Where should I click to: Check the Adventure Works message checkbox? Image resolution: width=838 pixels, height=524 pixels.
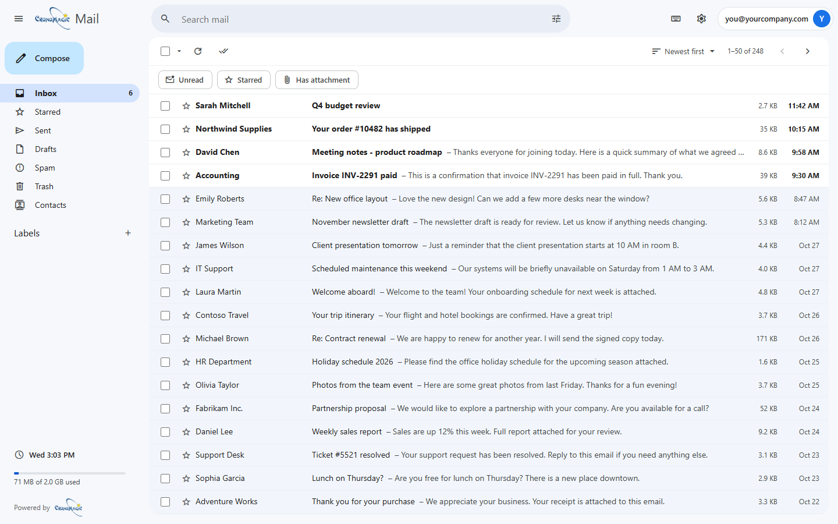click(165, 502)
